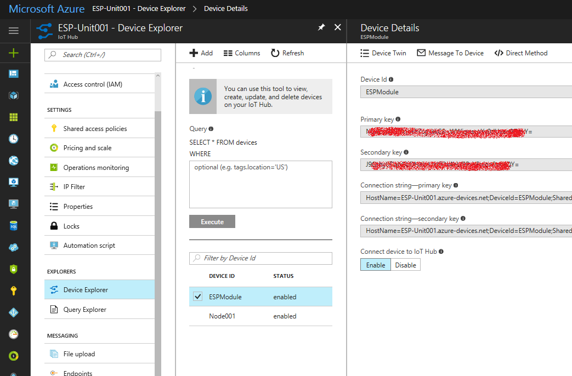Viewport: 572px width, 376px height.
Task: Open Query Explorer
Action: click(x=99, y=309)
